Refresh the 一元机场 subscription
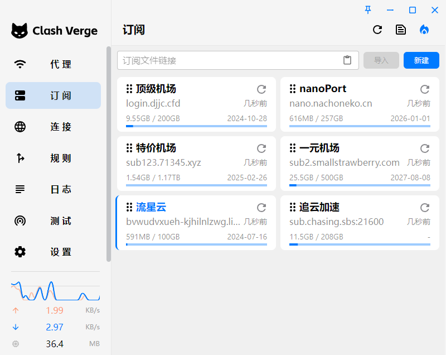The width and height of the screenshot is (446, 355). click(x=425, y=148)
